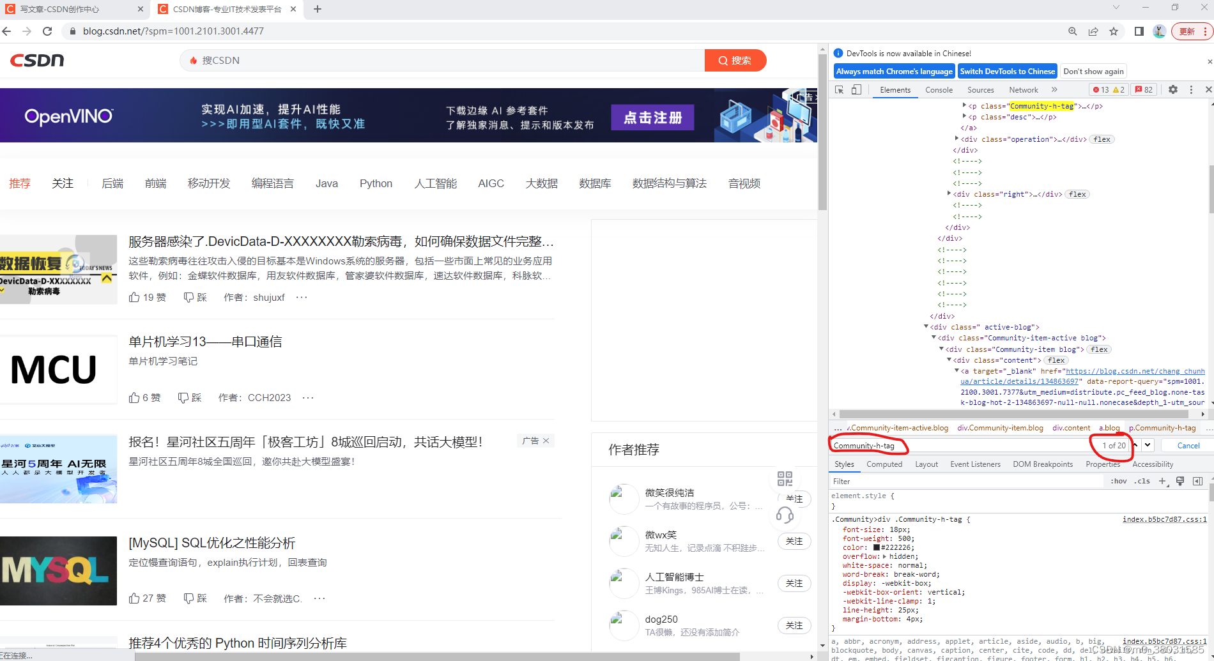Reload the CSDN blog page
Viewport: 1214px width, 661px height.
pyautogui.click(x=47, y=31)
